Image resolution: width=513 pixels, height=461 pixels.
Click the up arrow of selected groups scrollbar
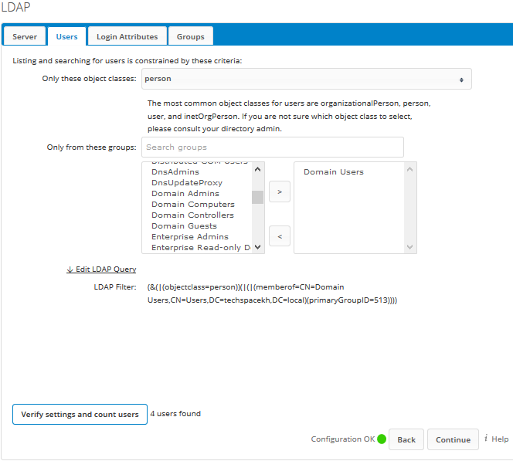pyautogui.click(x=409, y=169)
